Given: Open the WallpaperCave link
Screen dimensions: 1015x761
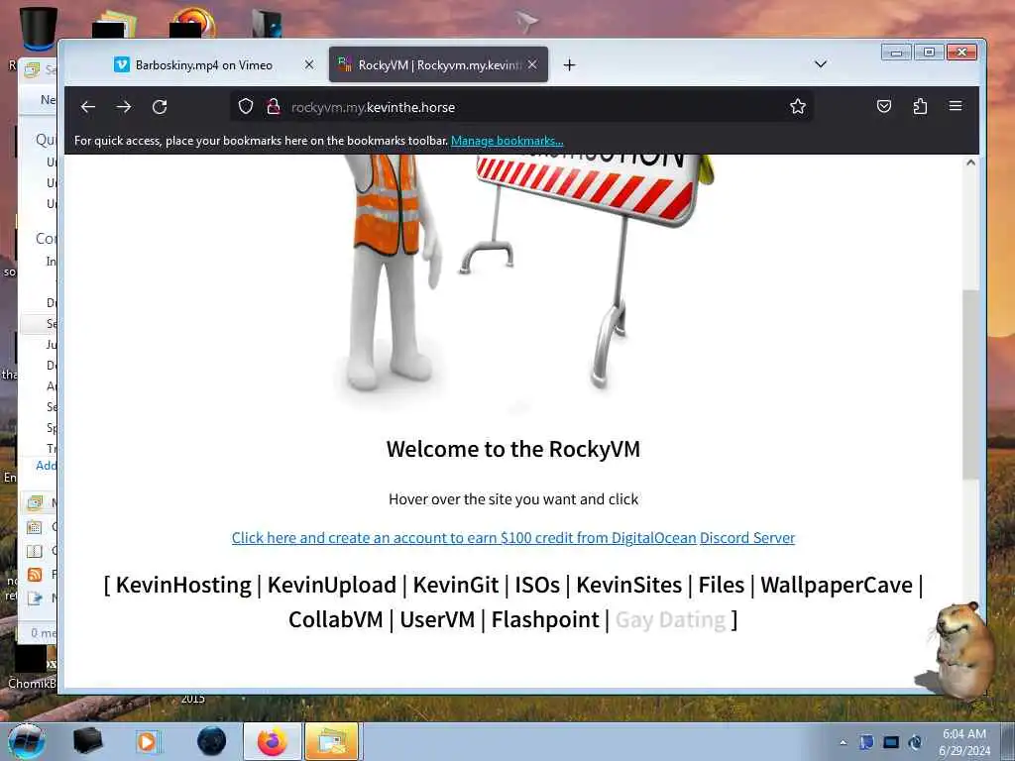Looking at the screenshot, I should click(836, 585).
